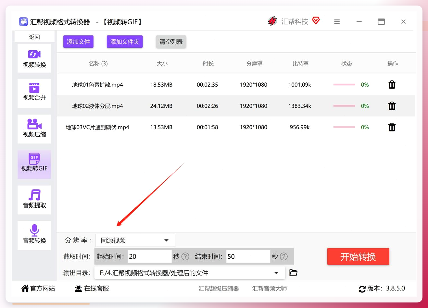Screen dimensions: 428x308
Task: Browse output folder with folder icon
Action: pyautogui.click(x=293, y=273)
